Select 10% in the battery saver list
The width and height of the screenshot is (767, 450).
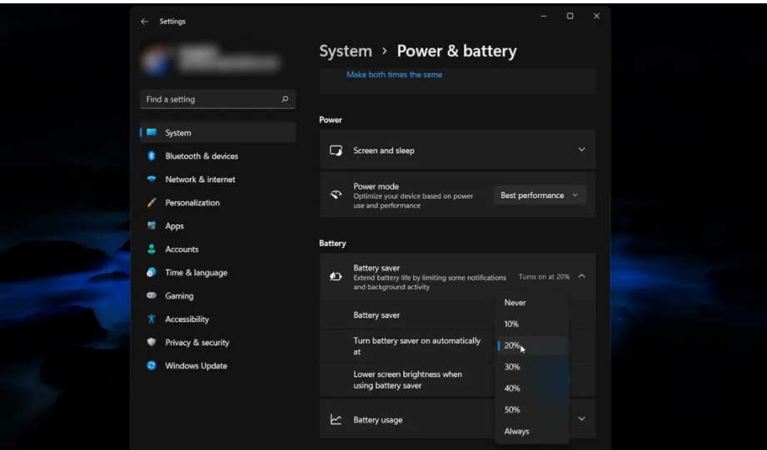(532, 324)
